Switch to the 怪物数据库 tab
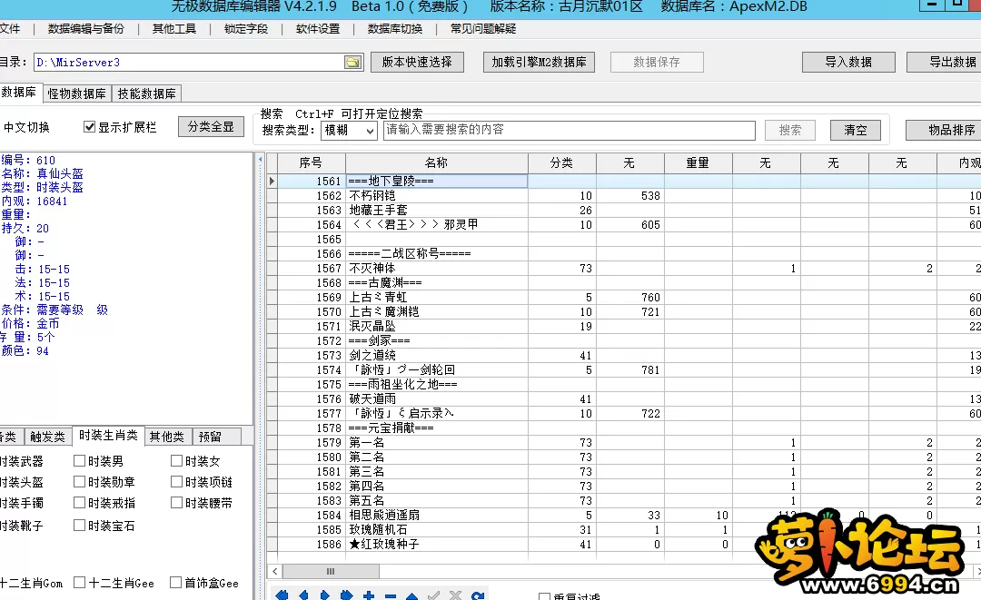Viewport: 981px width, 600px height. pos(77,93)
